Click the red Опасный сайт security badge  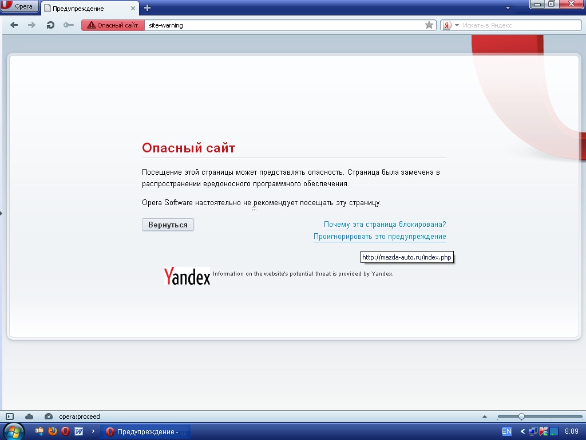[113, 25]
